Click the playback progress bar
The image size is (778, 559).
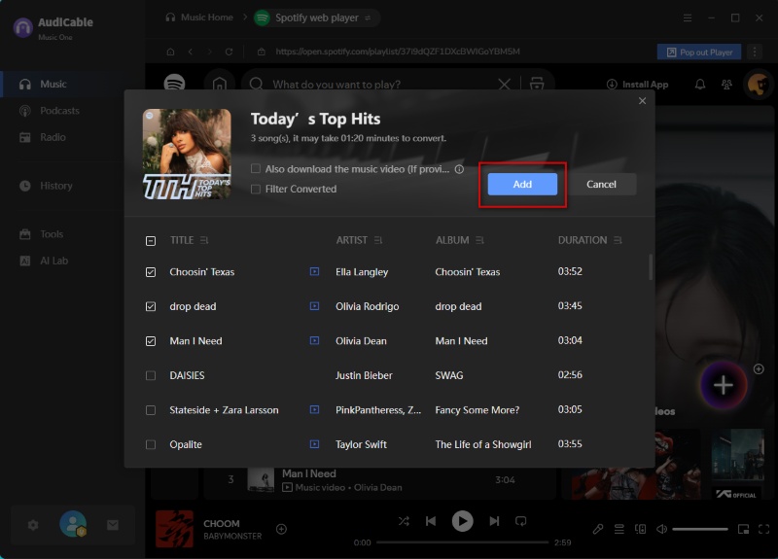[x=463, y=542]
